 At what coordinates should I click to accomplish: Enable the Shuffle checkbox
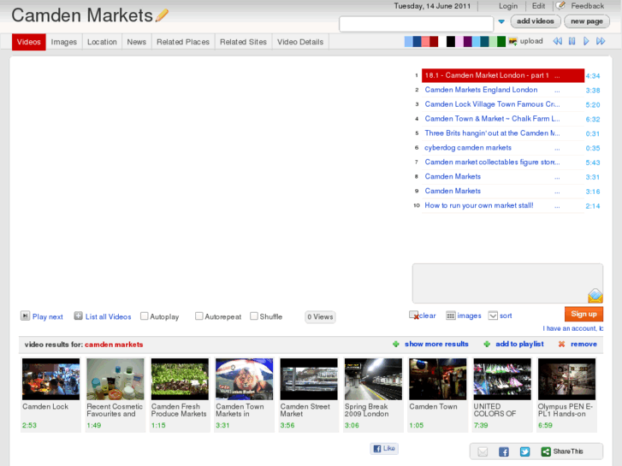(x=254, y=316)
